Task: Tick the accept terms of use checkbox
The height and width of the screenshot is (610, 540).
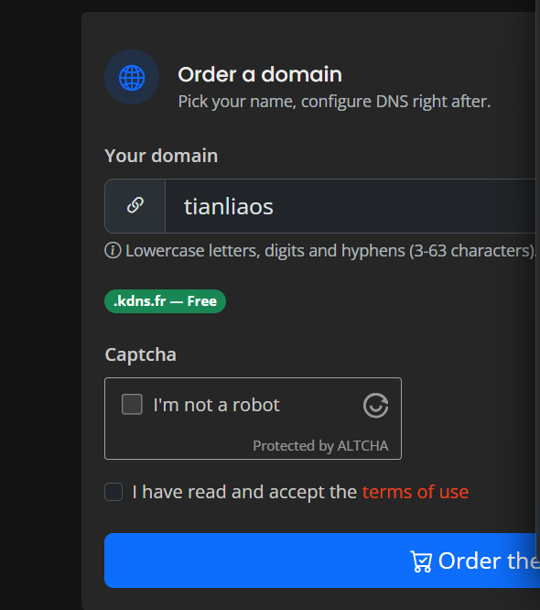Action: [113, 492]
